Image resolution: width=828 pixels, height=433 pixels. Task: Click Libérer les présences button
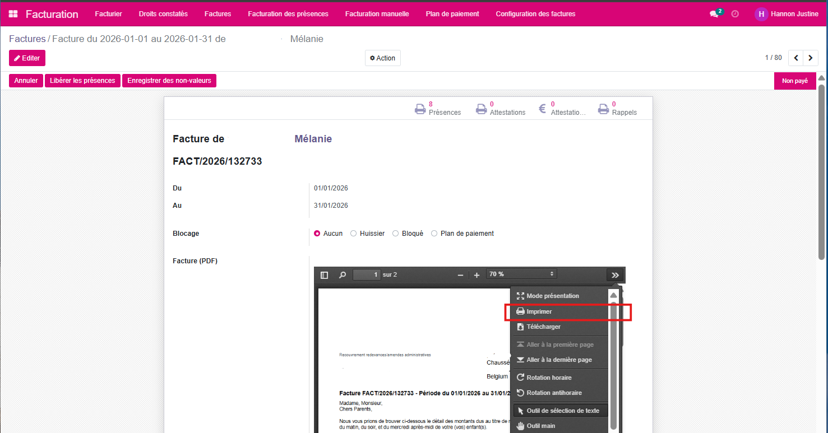coord(82,81)
